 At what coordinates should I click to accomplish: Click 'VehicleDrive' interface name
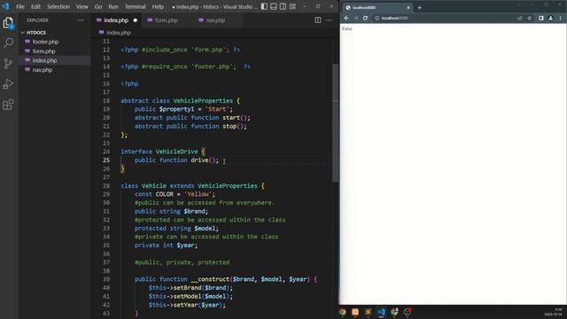coord(177,152)
